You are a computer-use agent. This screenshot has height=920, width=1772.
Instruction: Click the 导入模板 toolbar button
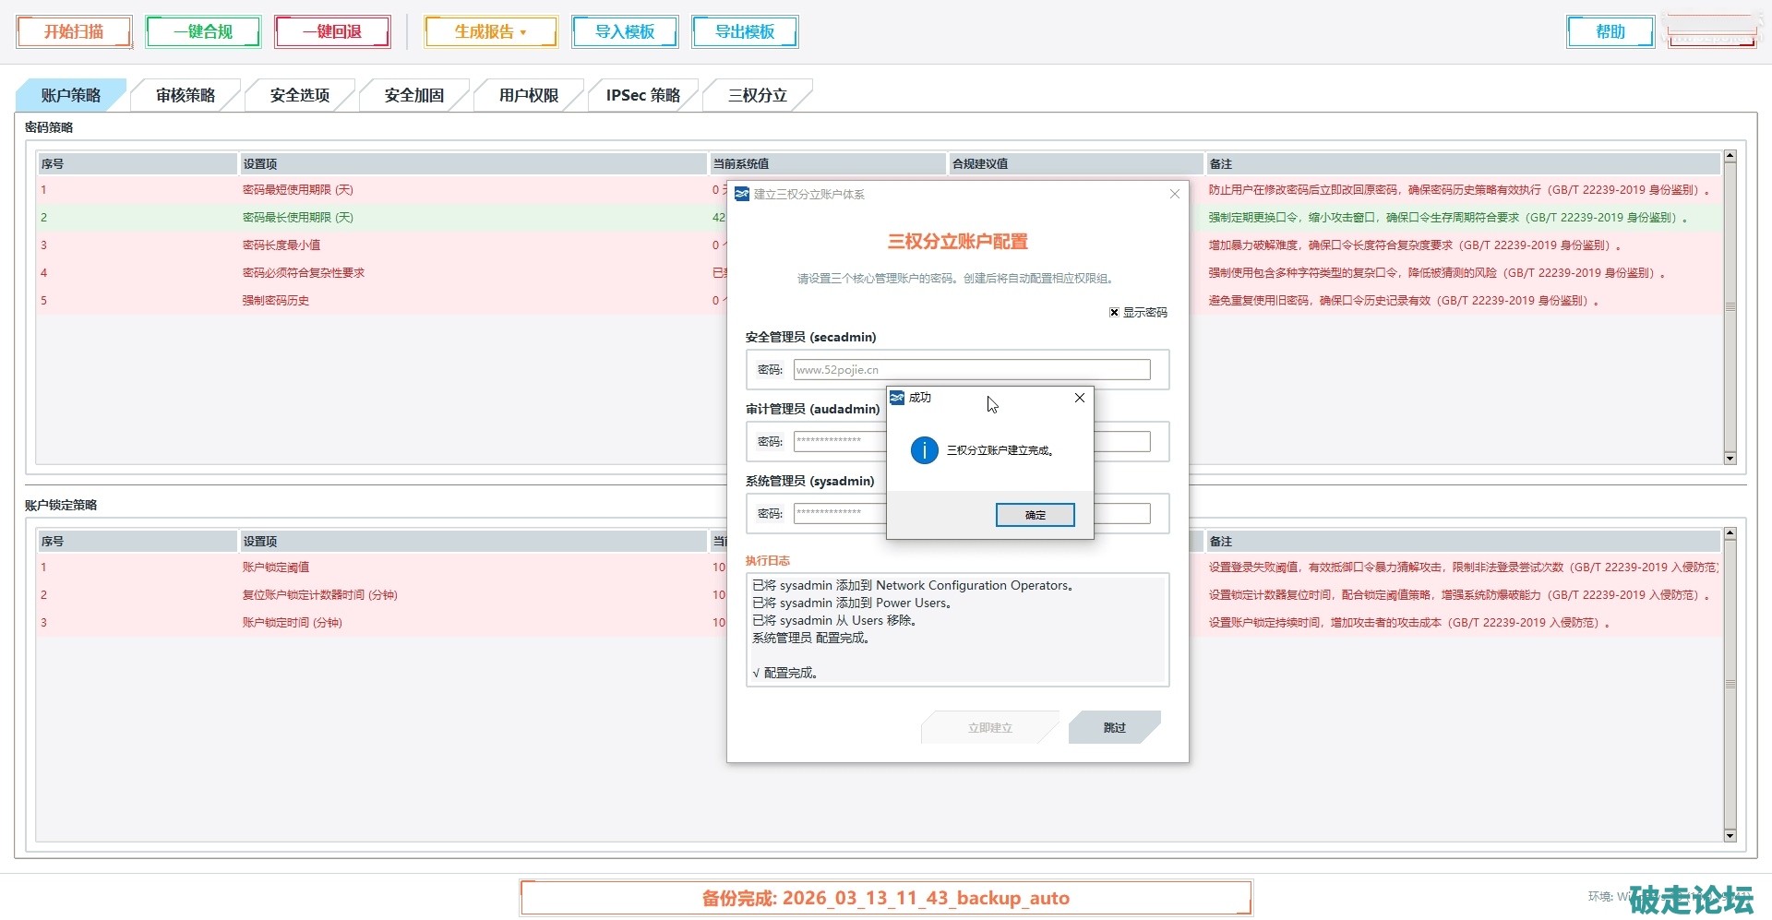[x=625, y=32]
